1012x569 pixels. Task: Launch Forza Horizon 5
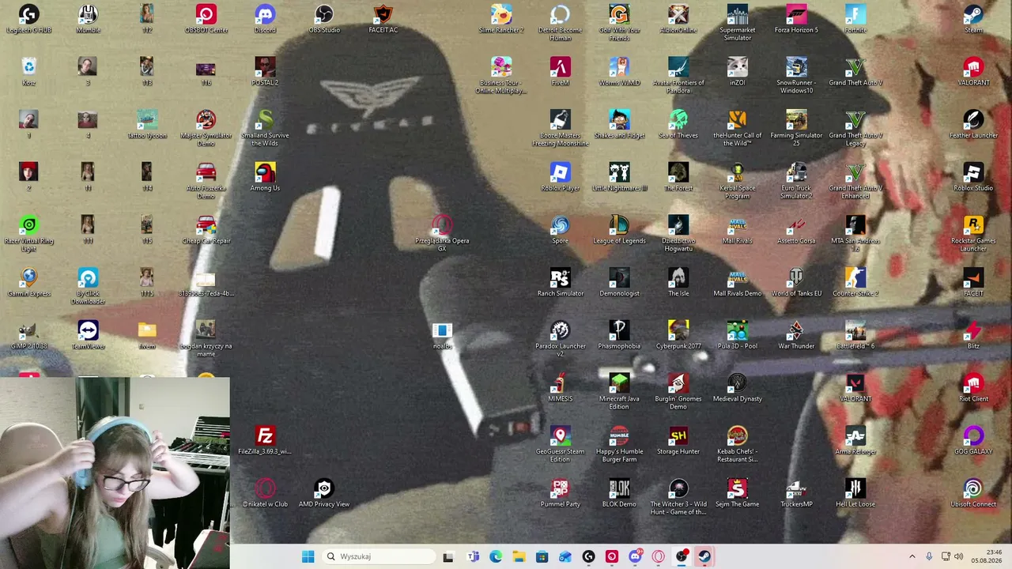click(796, 19)
